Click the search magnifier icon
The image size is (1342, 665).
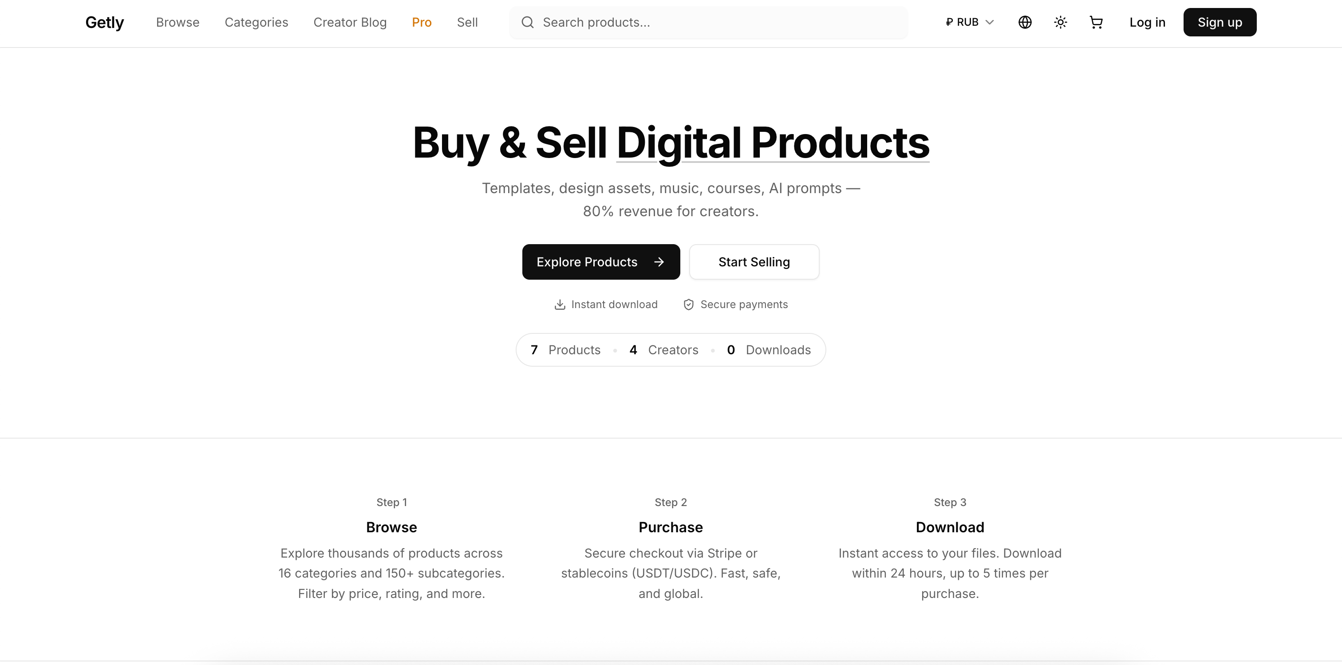527,22
